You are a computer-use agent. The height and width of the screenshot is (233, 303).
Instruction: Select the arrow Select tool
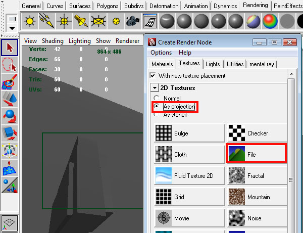[x=10, y=48]
